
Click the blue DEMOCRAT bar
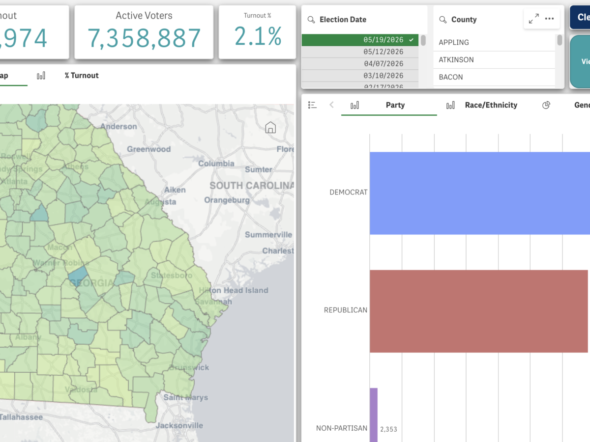[x=480, y=193]
